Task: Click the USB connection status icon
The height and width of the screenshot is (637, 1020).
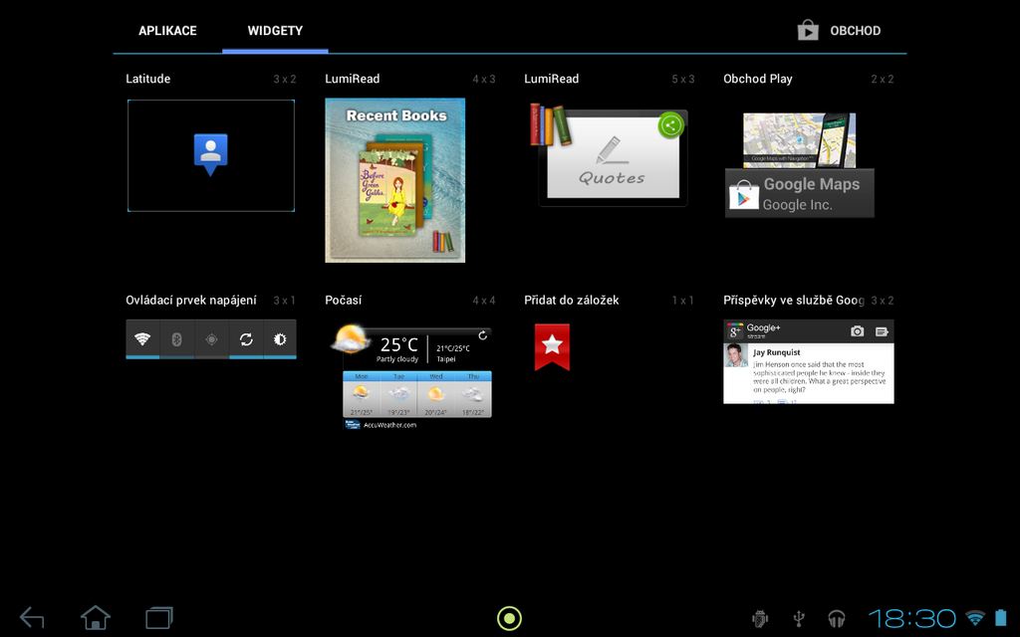Action: pos(797,618)
